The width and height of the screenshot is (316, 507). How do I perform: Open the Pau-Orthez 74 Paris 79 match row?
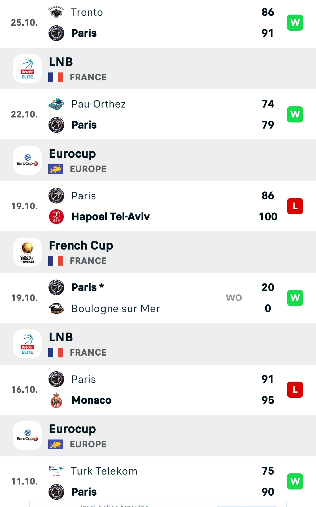(x=158, y=114)
